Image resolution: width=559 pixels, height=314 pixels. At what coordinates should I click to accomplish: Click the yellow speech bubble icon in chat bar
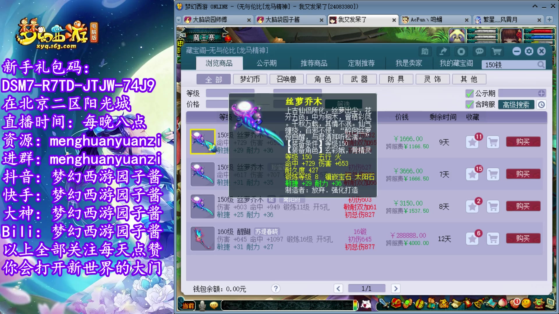(x=214, y=305)
